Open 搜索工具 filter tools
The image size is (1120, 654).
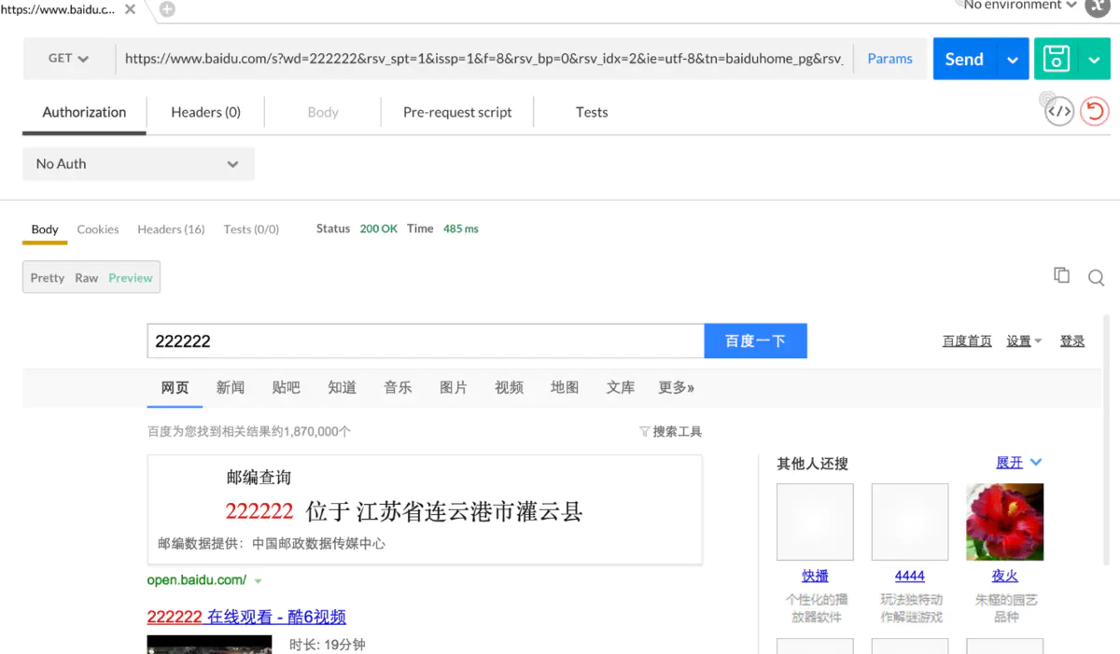670,432
